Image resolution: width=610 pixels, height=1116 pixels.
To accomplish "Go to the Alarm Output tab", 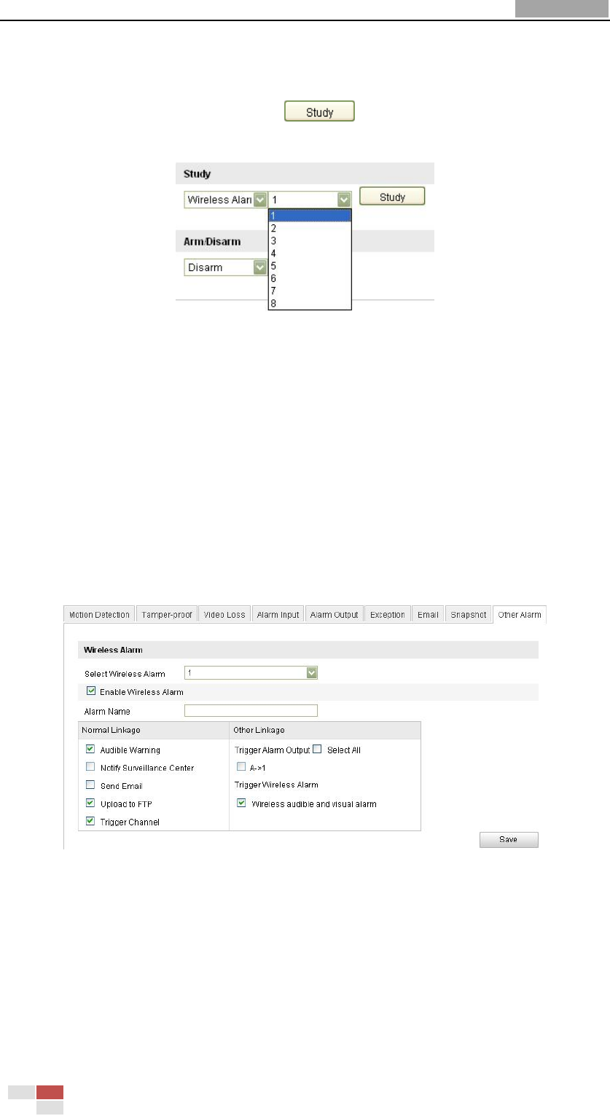I will (334, 614).
